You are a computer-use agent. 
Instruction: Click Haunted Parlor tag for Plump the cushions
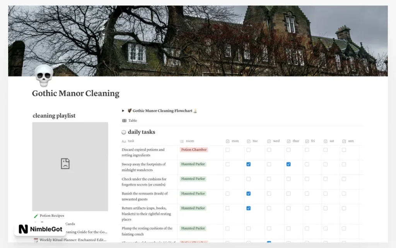[x=193, y=228]
